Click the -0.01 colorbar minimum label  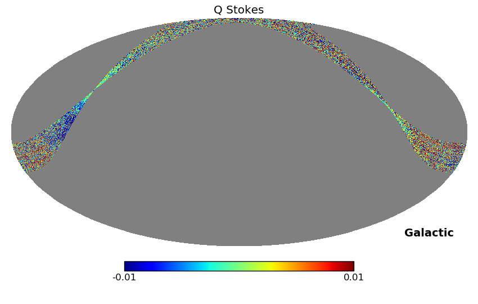click(124, 278)
